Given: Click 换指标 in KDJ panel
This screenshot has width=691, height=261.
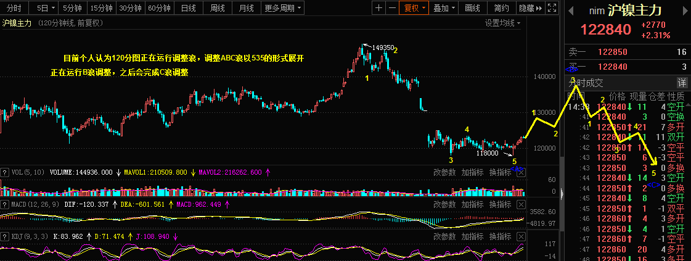Looking at the screenshot, I should [500, 236].
